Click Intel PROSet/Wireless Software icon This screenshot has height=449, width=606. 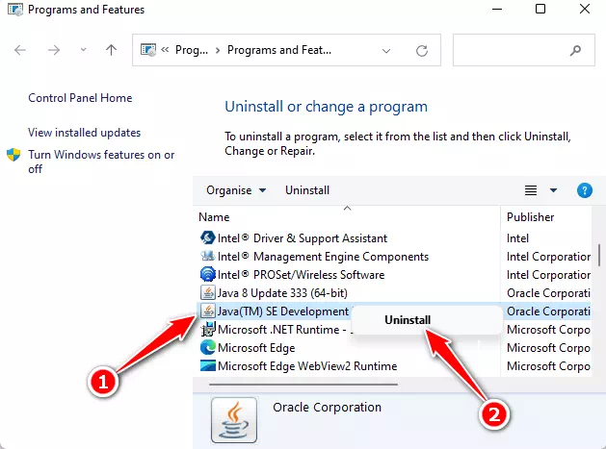207,274
